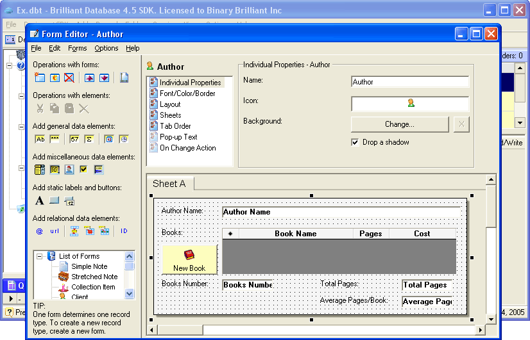Image resolution: width=530 pixels, height=340 pixels.
Task: Select the Sheet A tab
Action: [x=169, y=184]
